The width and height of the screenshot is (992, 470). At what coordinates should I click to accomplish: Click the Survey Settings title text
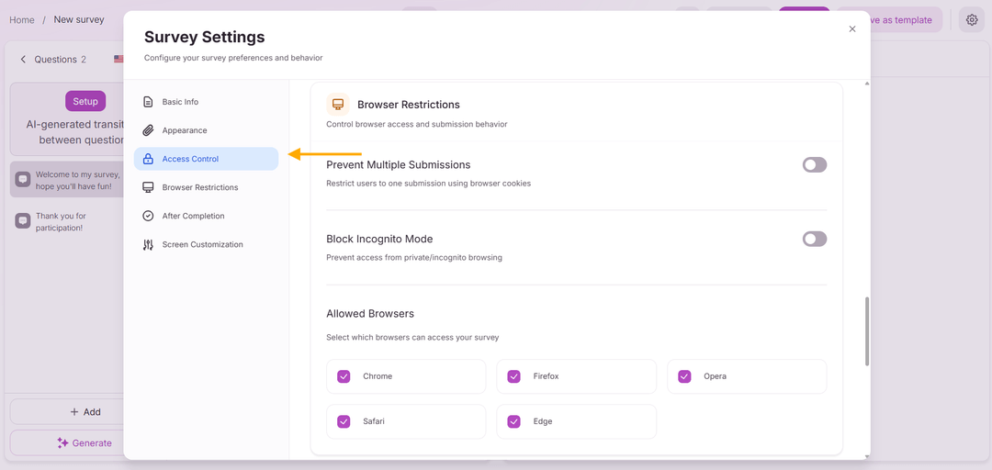(204, 37)
